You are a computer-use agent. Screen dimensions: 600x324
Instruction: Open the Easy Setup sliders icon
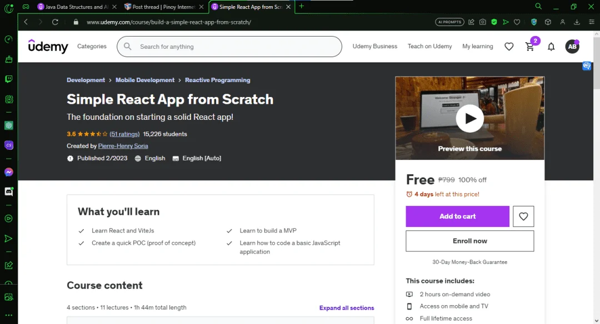592,22
